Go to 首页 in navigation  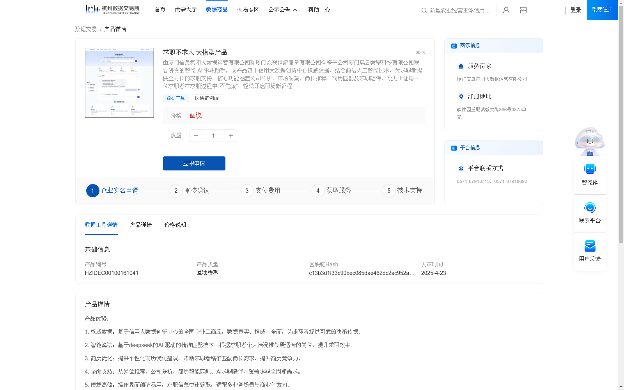point(160,10)
